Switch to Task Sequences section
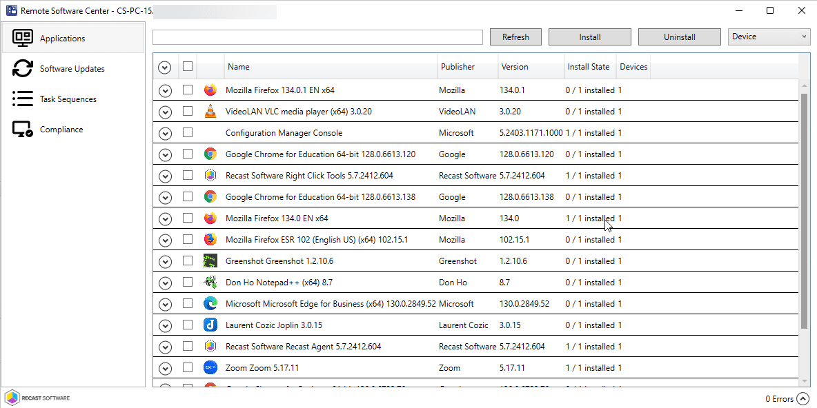817x408 pixels. tap(73, 99)
